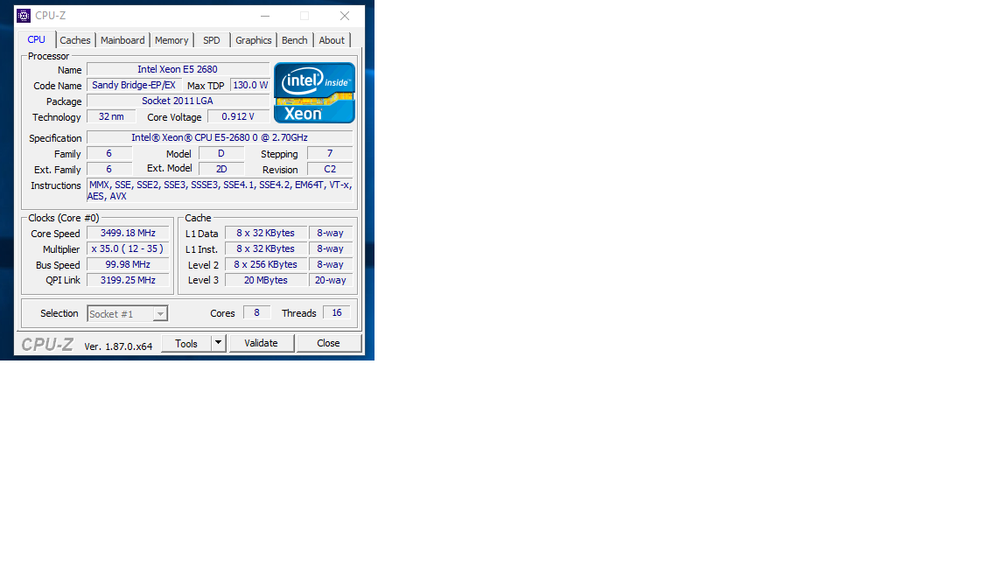Click the L1 Data size '8 x 32 KBytes'
Viewport: 1008px width, 567px height.
(x=265, y=234)
